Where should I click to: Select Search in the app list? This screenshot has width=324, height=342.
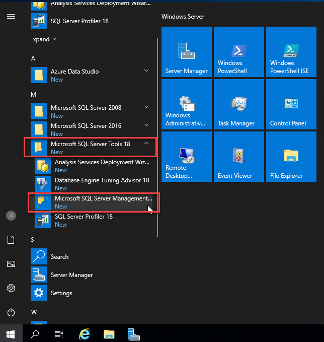59,257
